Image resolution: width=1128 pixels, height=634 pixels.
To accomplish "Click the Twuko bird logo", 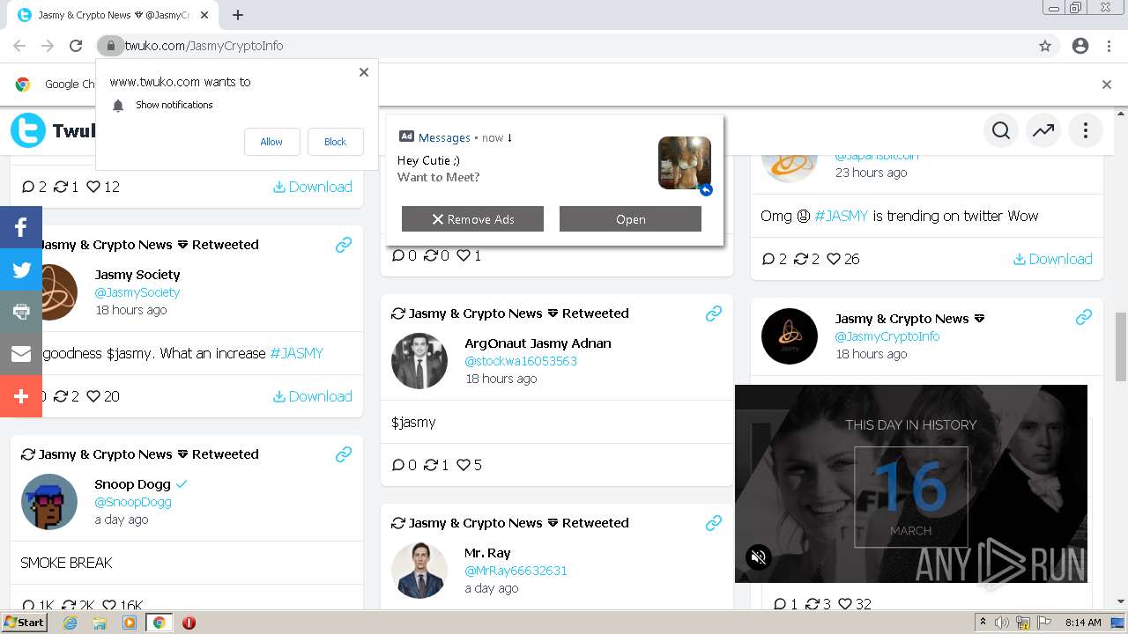I will coord(28,131).
